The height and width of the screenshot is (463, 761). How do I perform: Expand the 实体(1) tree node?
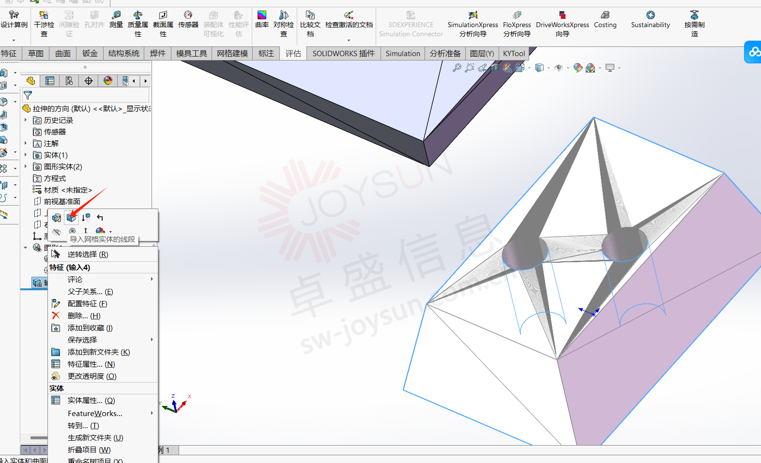tap(26, 155)
